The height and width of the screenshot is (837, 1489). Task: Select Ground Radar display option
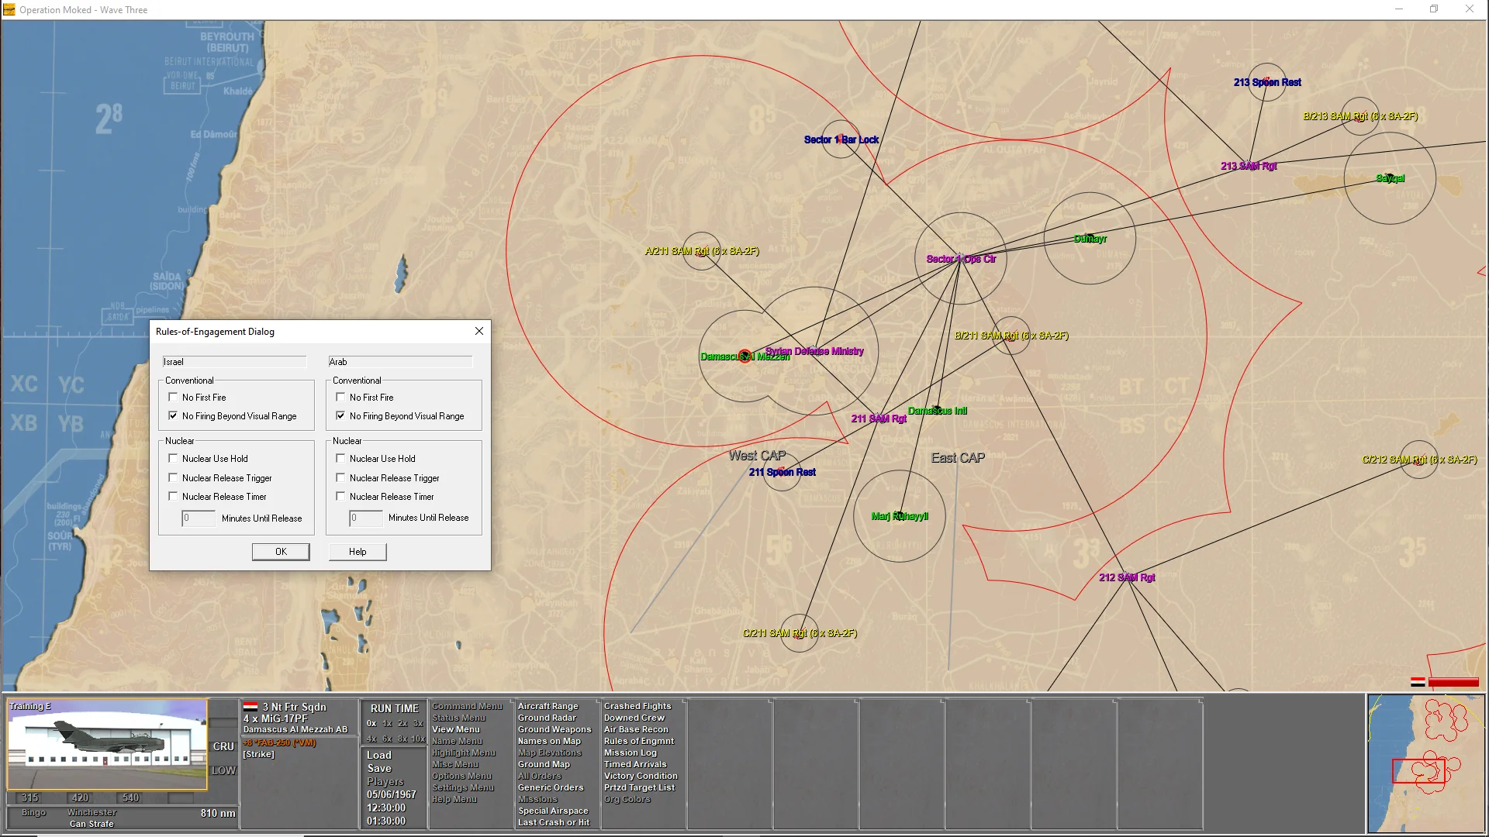coord(547,718)
